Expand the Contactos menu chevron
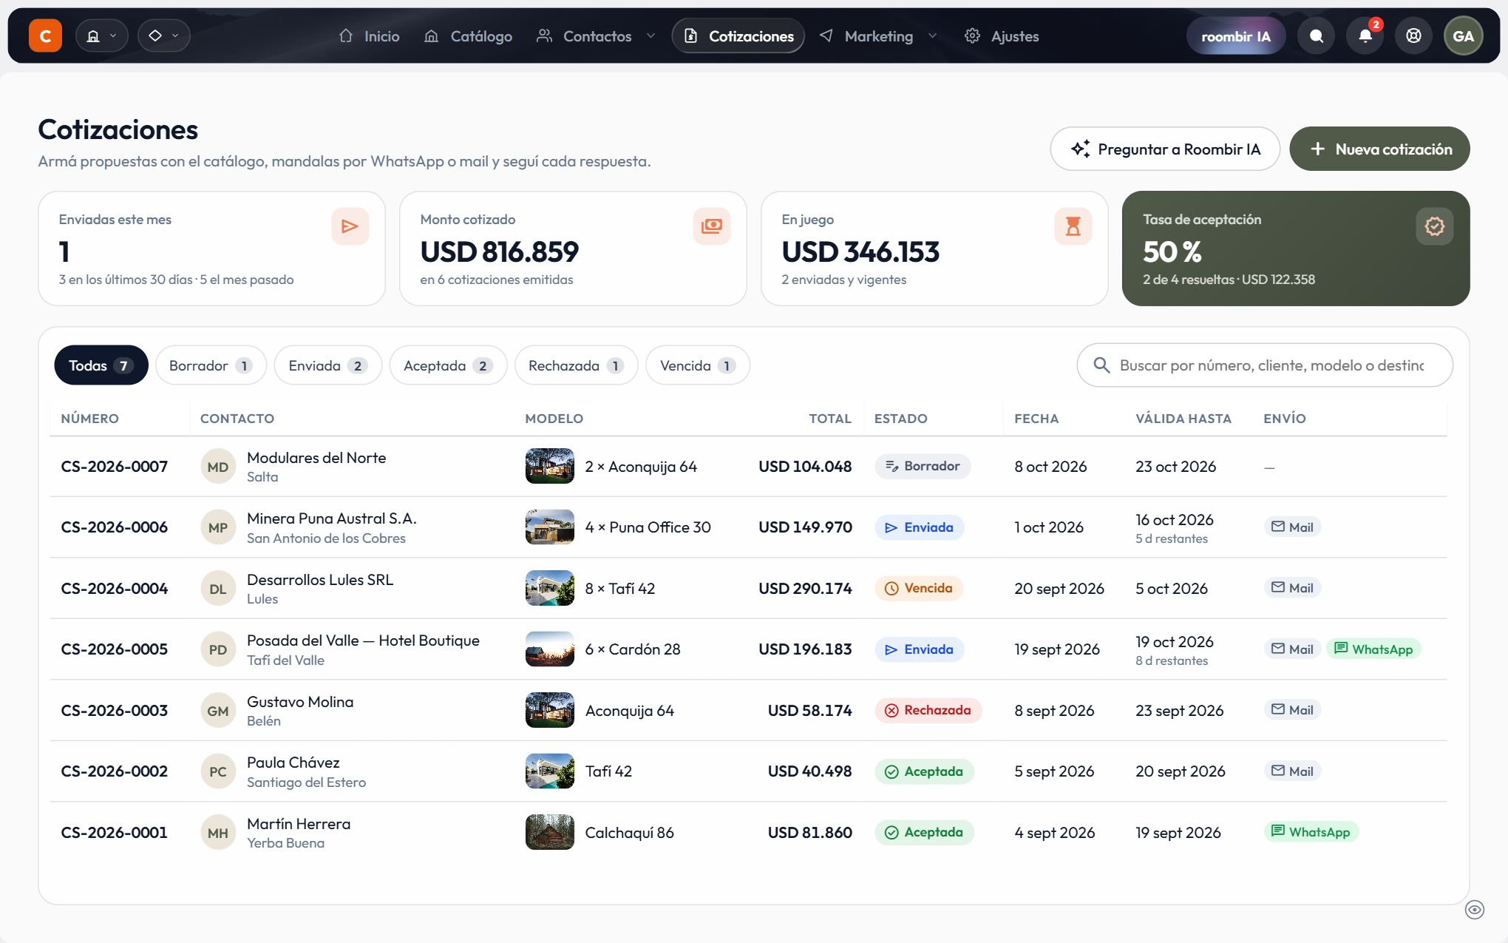1508x943 pixels. [651, 36]
